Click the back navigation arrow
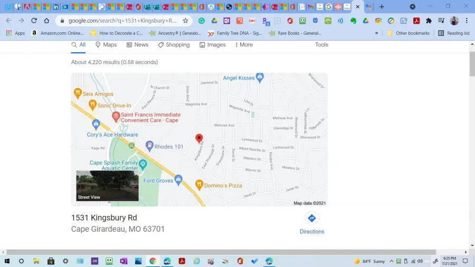Screen dimensions: 475x267 coord(8,21)
